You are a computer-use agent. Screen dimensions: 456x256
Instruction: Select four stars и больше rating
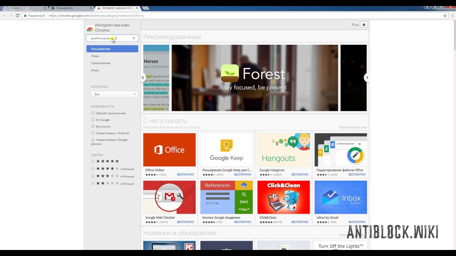point(93,169)
